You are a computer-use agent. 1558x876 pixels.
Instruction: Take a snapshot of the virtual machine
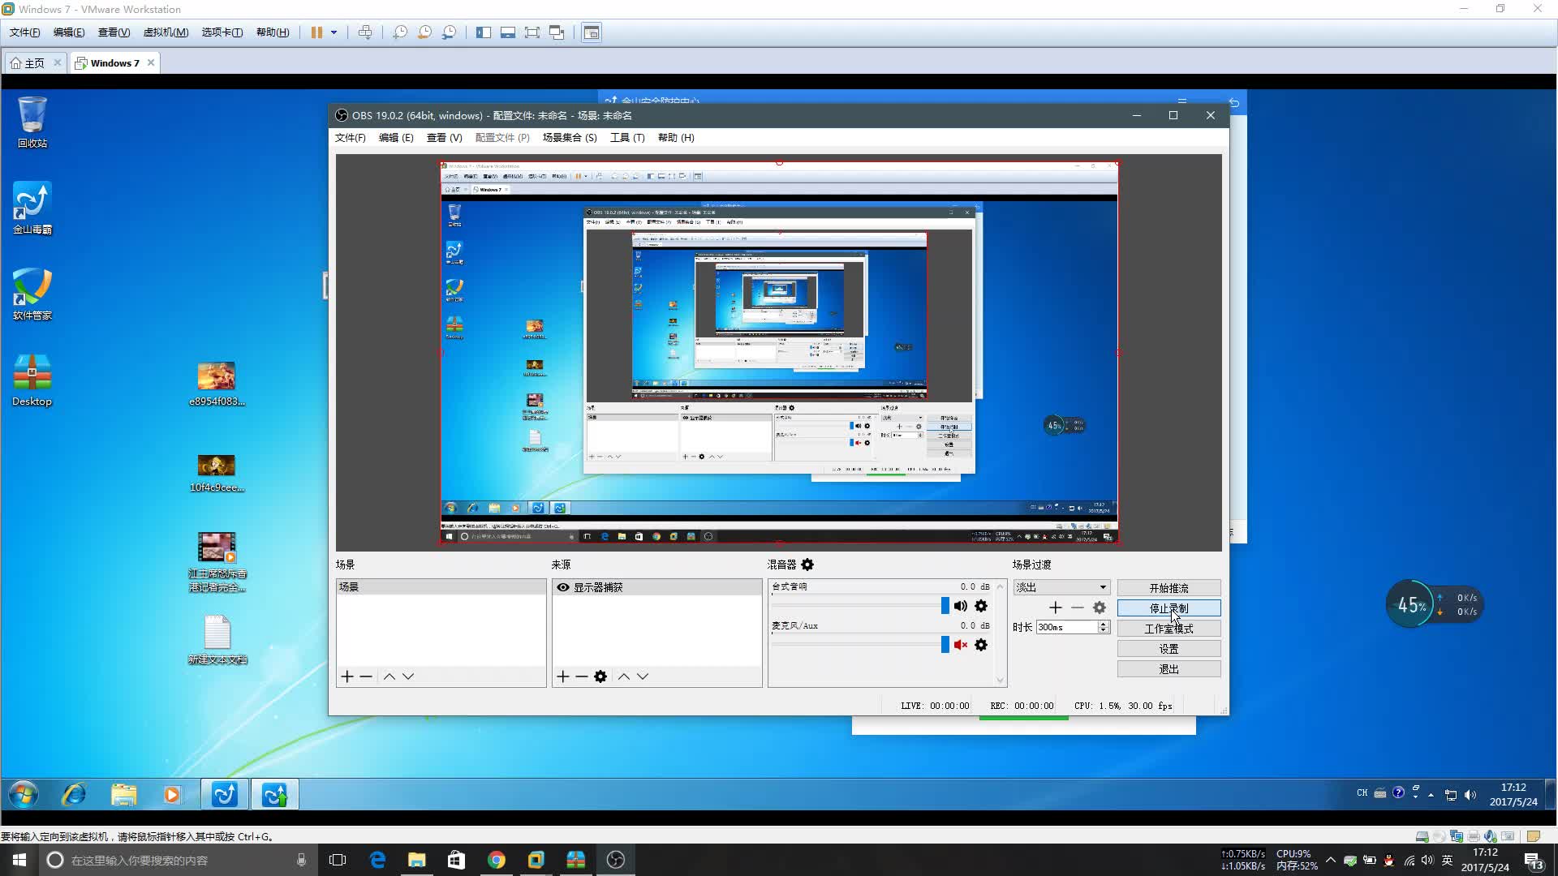click(x=400, y=32)
